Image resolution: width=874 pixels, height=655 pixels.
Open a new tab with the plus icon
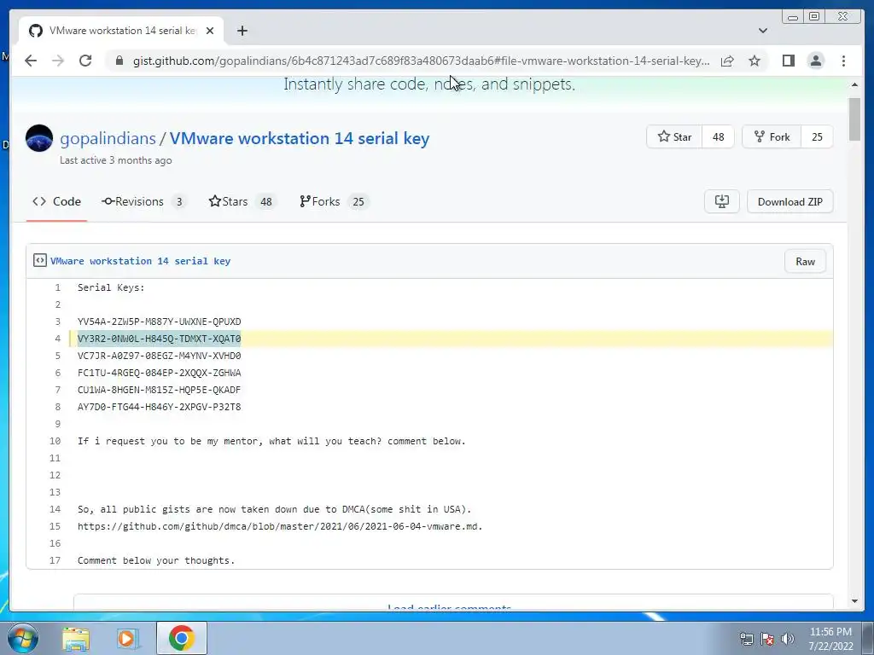pos(242,31)
